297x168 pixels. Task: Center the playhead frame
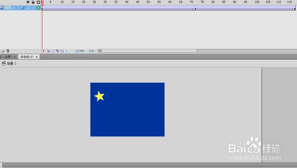[44, 51]
